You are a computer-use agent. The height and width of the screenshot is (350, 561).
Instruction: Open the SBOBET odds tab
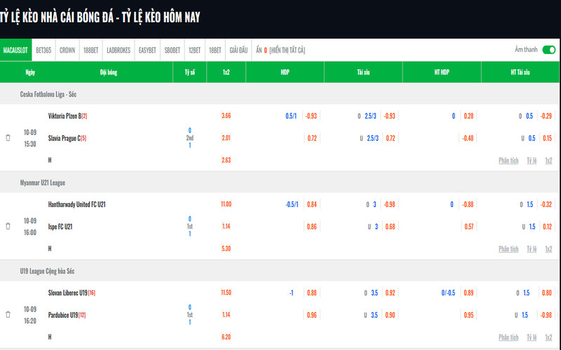tap(172, 50)
